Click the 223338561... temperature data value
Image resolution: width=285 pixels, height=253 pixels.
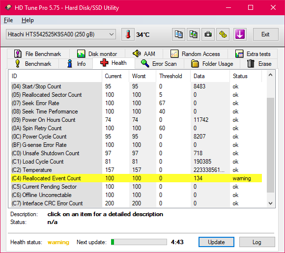(x=209, y=170)
